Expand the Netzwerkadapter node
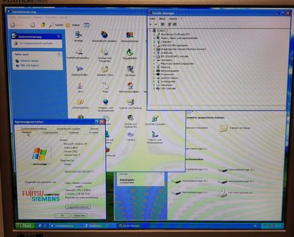Viewport: 294px width, 237px height. (154, 71)
